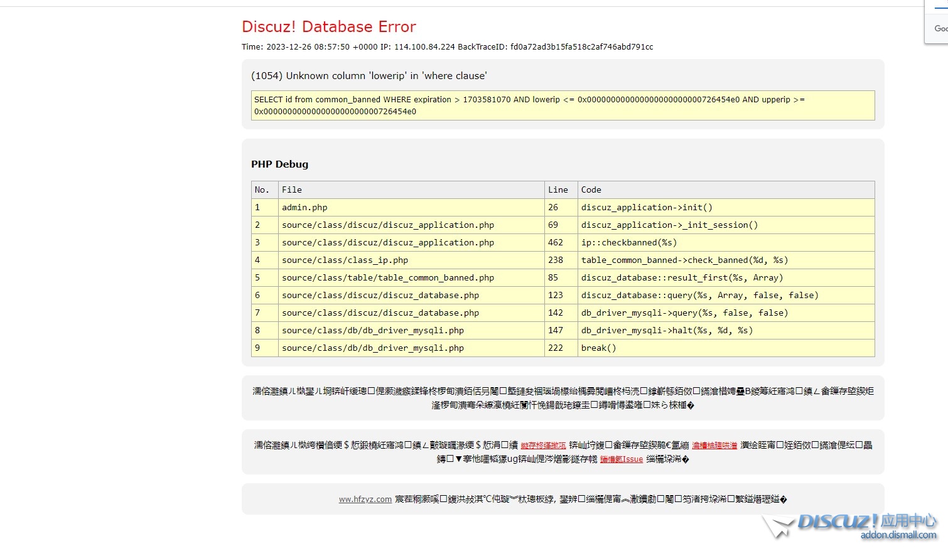
Task: Click line number 85
Action: 561,277
